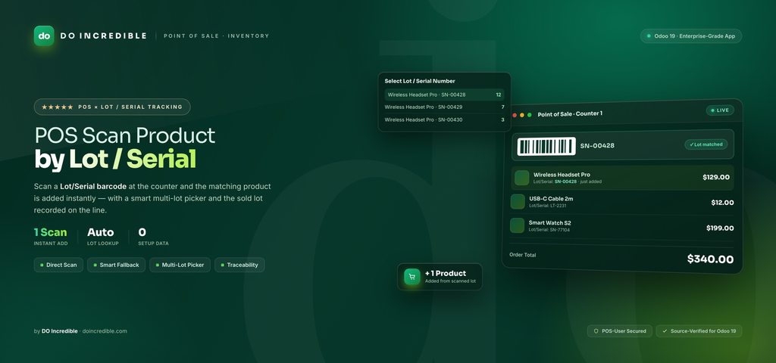
Task: Click the quantity 7 in the lot picker
Action: pyautogui.click(x=502, y=107)
